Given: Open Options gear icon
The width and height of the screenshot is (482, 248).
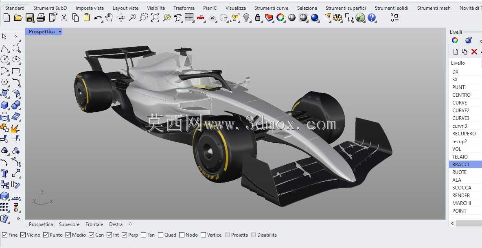Looking at the screenshot, I should click(x=337, y=18).
